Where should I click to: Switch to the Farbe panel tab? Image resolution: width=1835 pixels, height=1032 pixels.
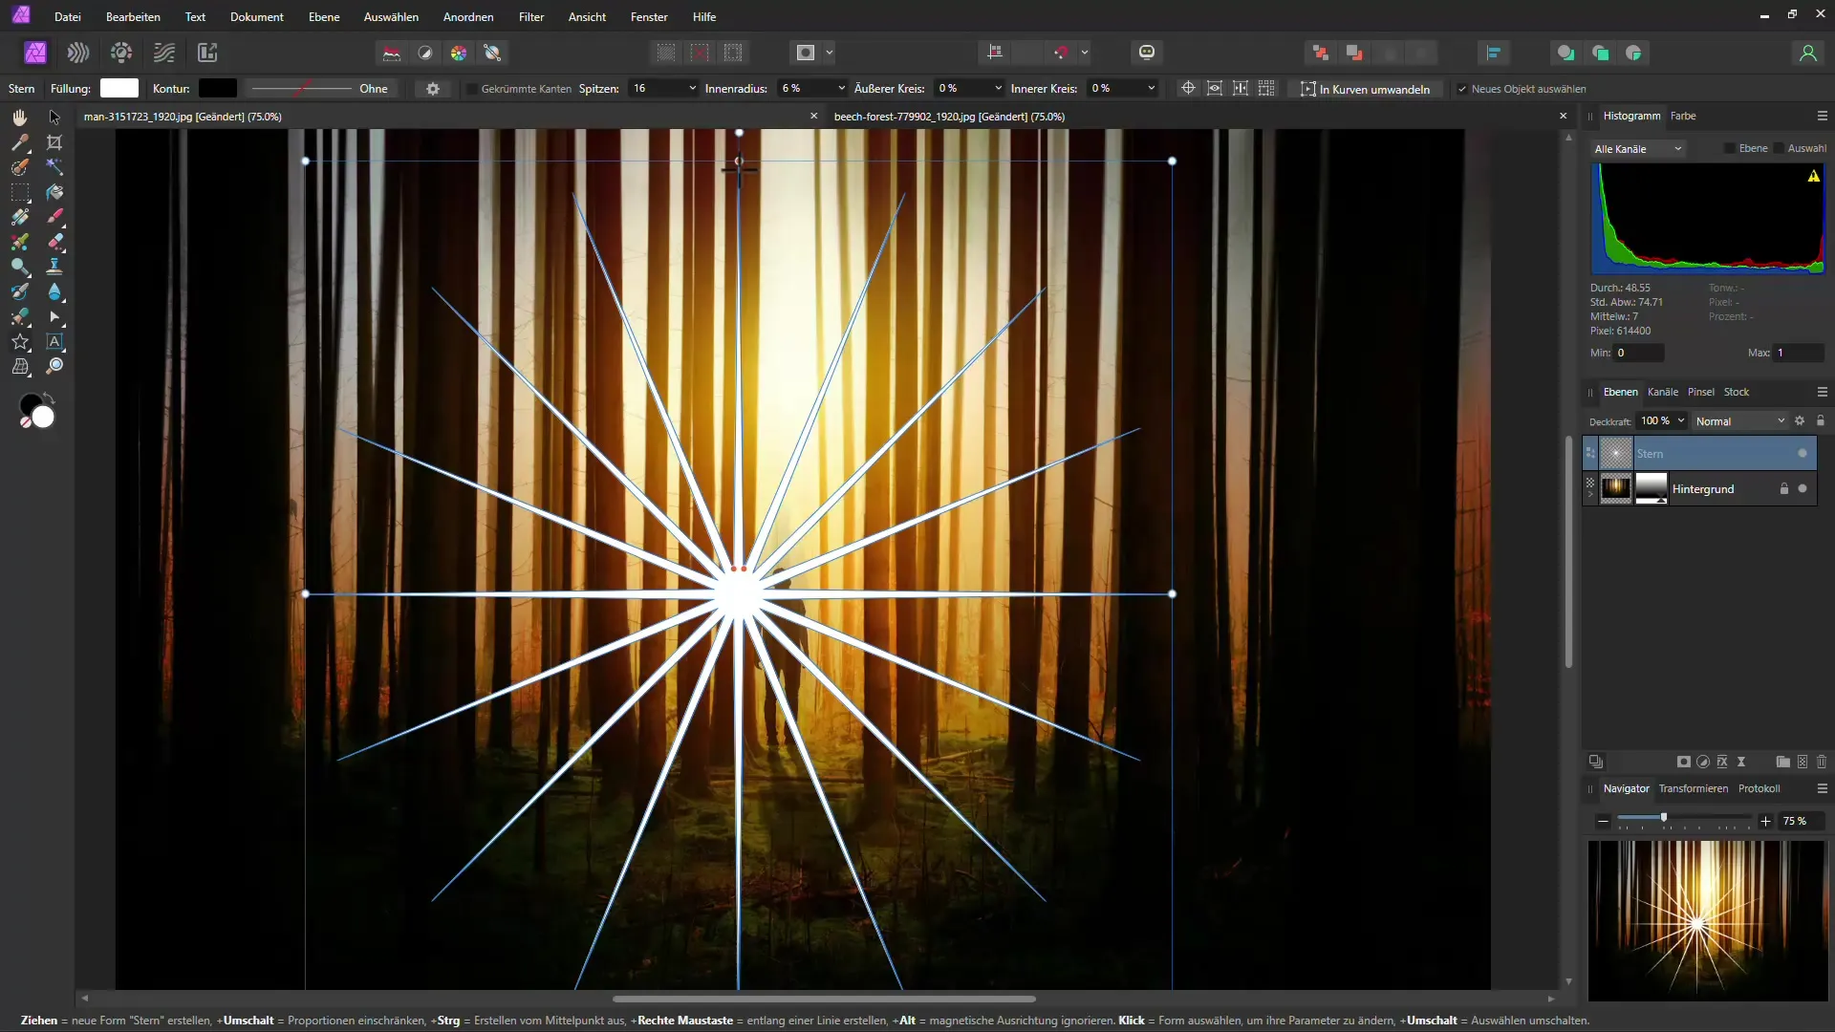[1683, 116]
